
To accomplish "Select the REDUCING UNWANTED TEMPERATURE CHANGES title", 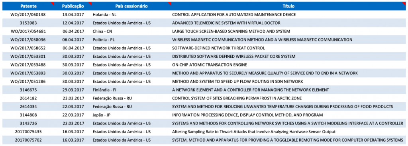I will tap(282, 107).
